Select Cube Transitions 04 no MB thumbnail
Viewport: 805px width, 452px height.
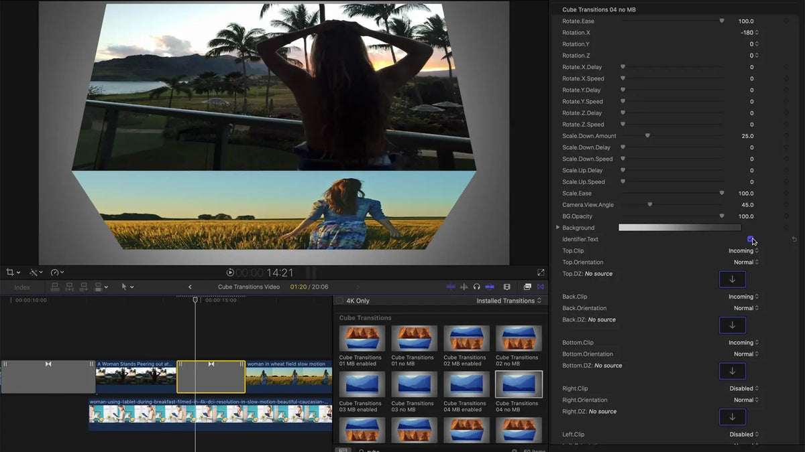[519, 384]
